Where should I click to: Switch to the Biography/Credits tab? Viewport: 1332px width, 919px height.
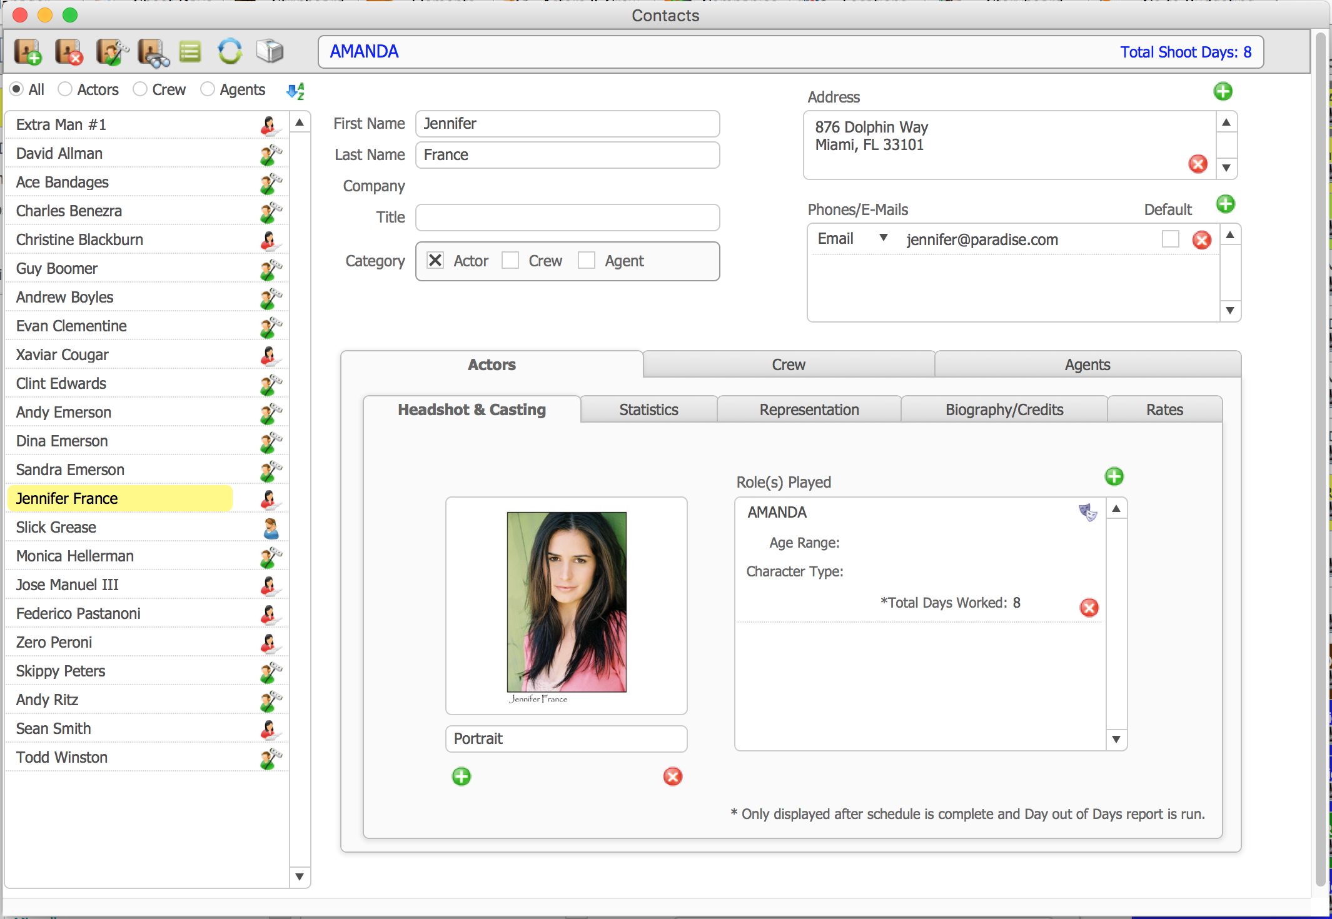click(1003, 409)
